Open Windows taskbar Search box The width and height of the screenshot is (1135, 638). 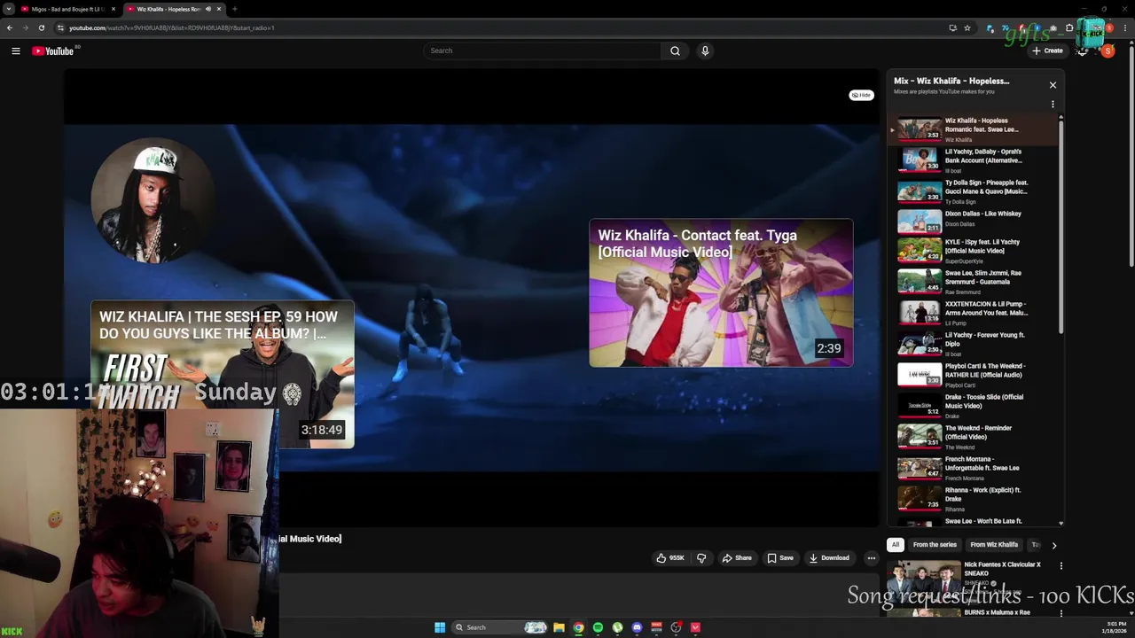(x=501, y=627)
